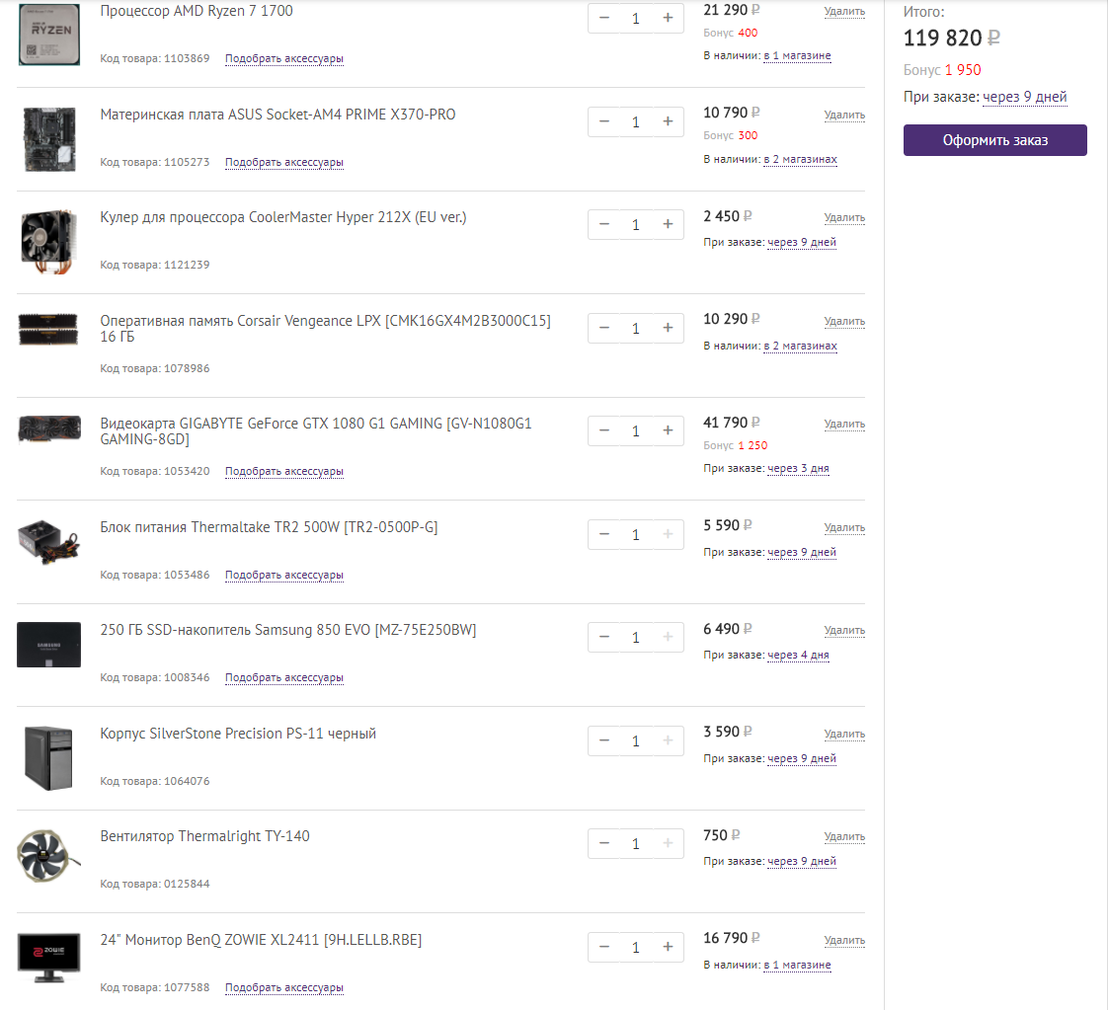The image size is (1108, 1010).
Task: Reduce quantity of Samsung 850 EVO SSD
Action: (x=604, y=637)
